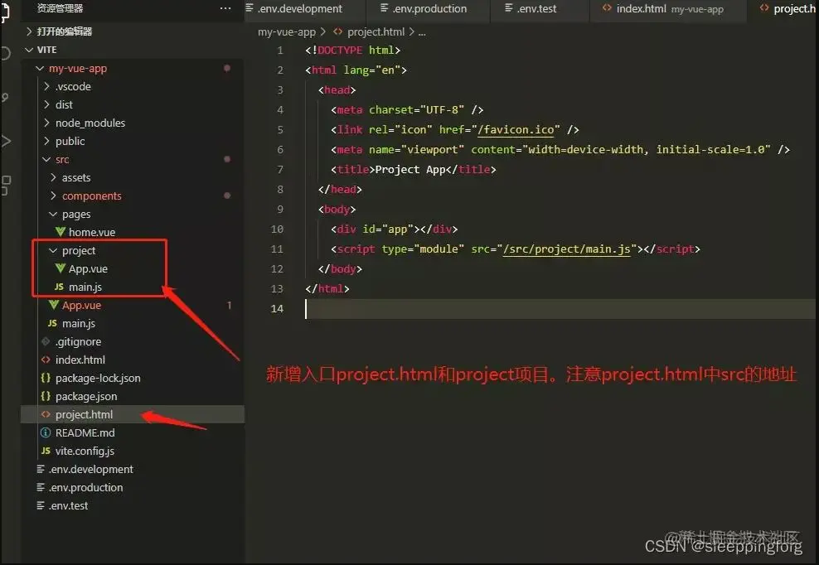
Task: Switch to the index.html my-vue-app tab
Action: tap(669, 9)
